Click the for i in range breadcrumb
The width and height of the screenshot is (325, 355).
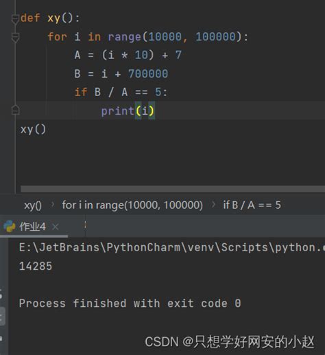point(132,205)
